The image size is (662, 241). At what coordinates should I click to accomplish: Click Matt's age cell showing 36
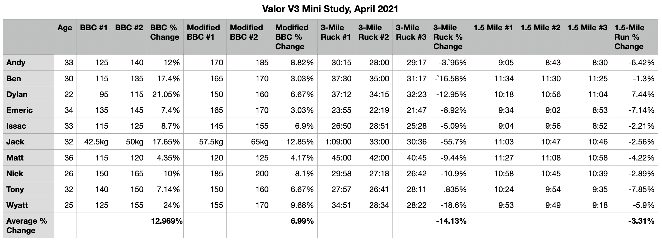click(69, 158)
